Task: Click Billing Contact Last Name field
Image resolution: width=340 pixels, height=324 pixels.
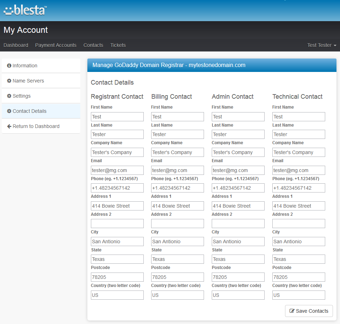Action: (x=178, y=134)
